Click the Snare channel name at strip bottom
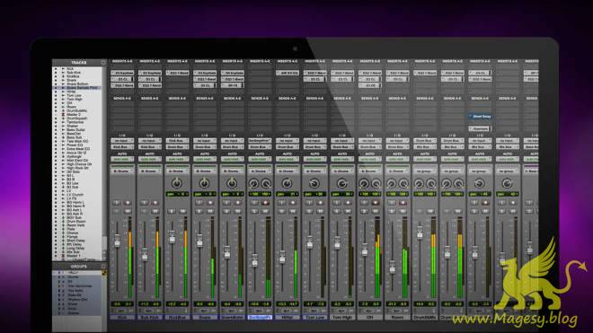 204,317
